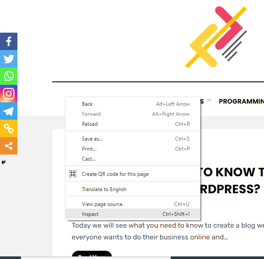Click the site logo
The height and width of the screenshot is (259, 264).
coord(216,37)
